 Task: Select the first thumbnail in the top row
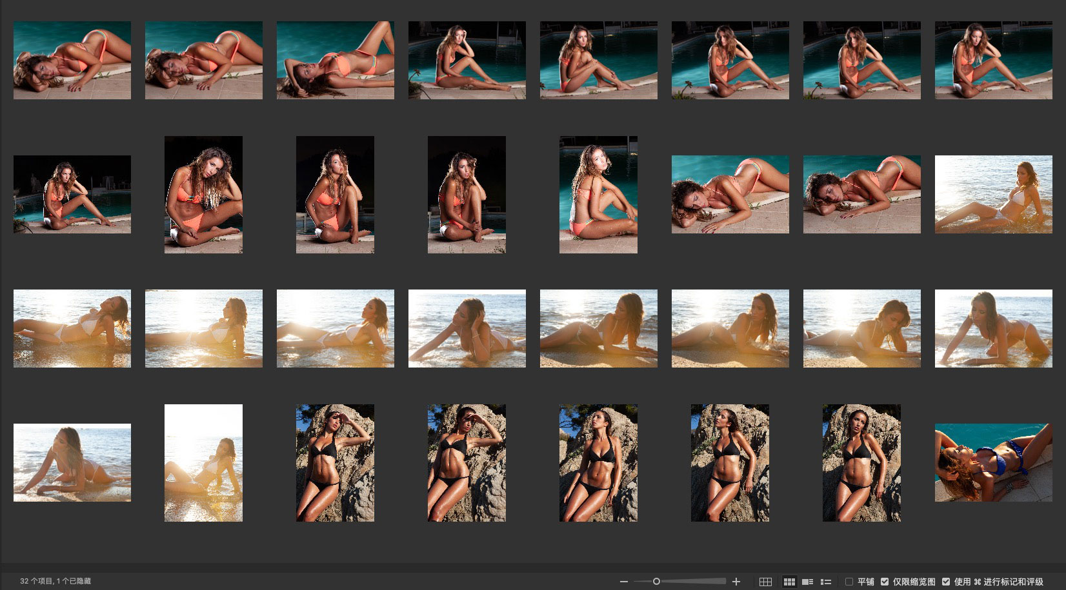72,60
